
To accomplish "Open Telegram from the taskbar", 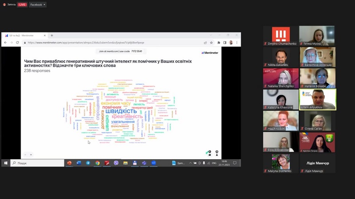I will coord(88,163).
